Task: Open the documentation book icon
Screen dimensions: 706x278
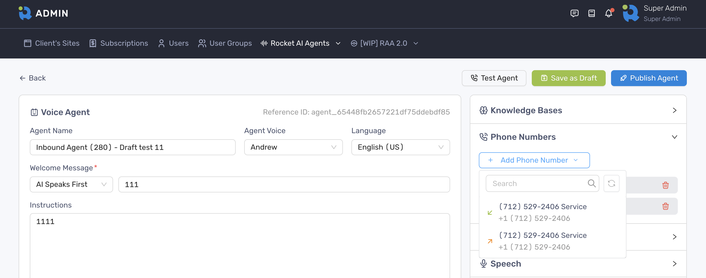Action: pos(591,13)
